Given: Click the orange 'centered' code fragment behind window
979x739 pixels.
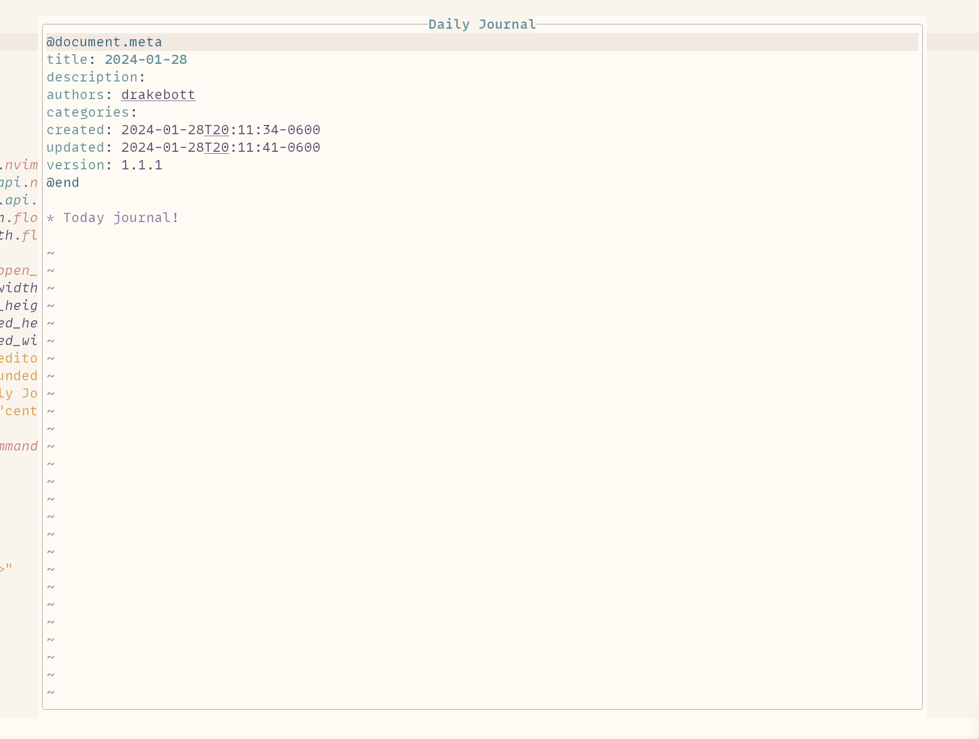Looking at the screenshot, I should pos(19,411).
